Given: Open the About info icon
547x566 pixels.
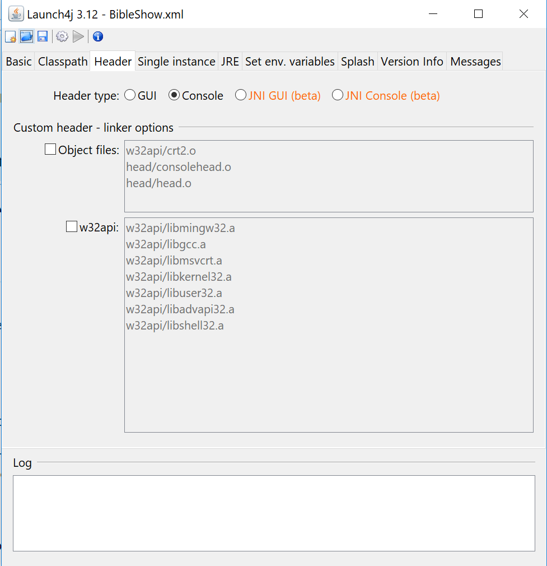Looking at the screenshot, I should [98, 37].
